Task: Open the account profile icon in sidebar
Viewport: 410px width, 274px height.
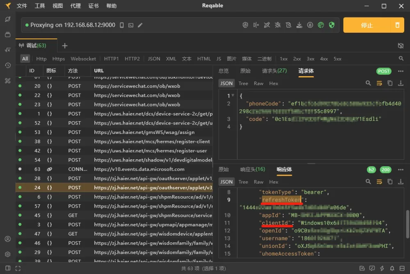Action: pyautogui.click(x=7, y=239)
